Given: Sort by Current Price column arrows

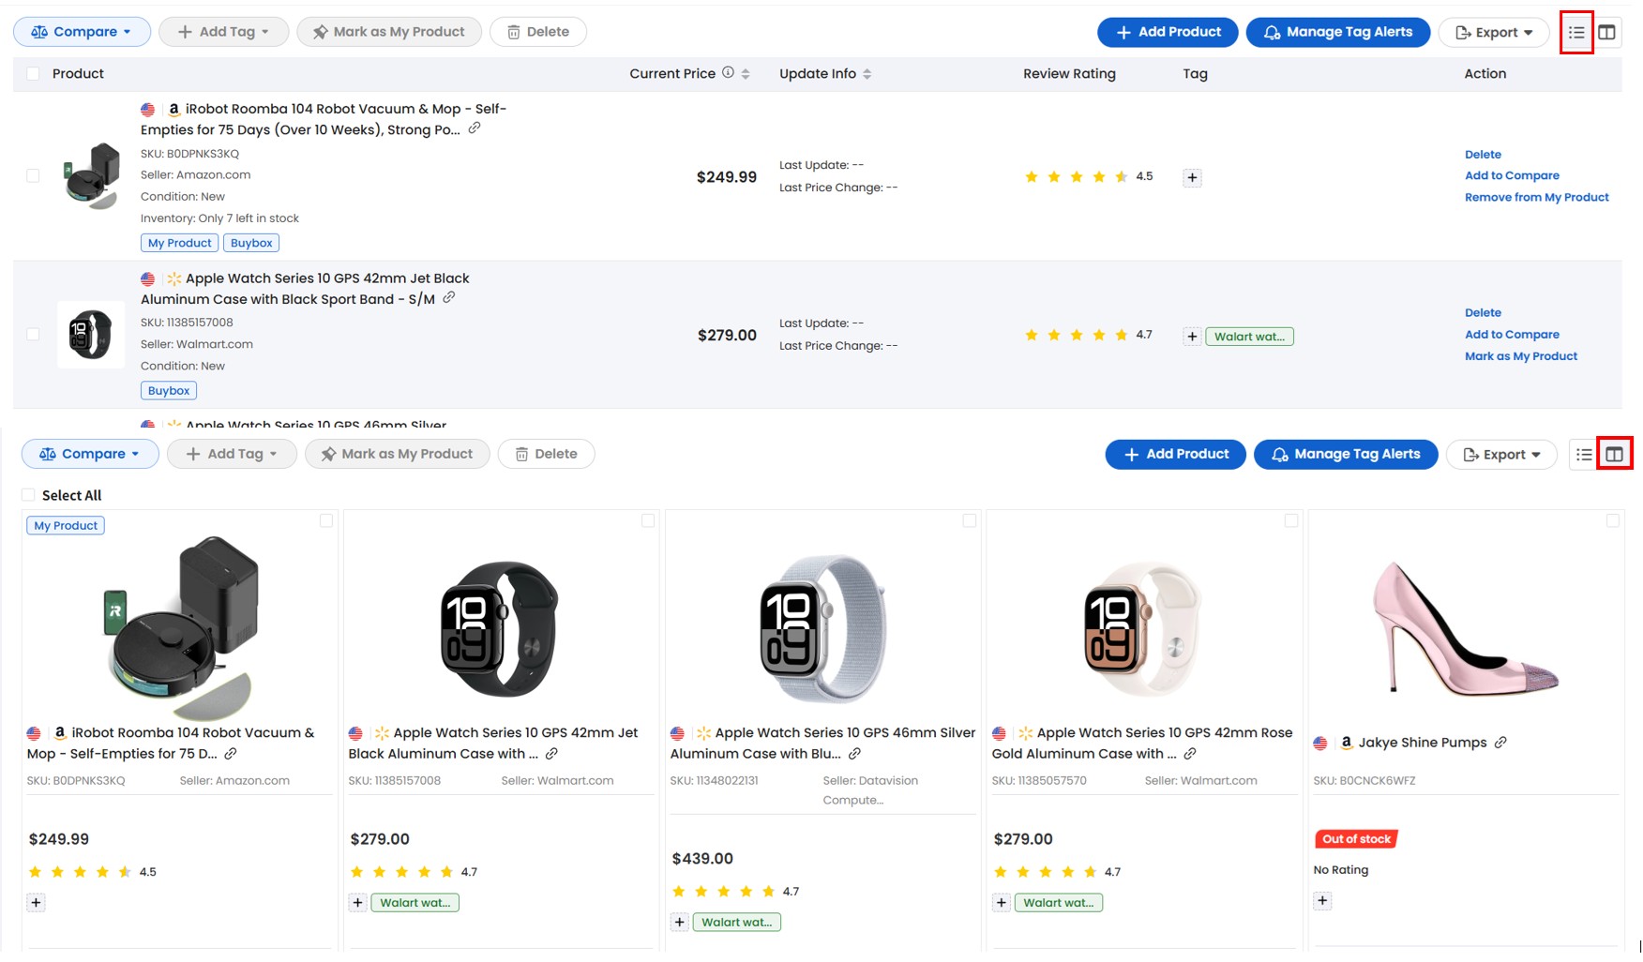Looking at the screenshot, I should pyautogui.click(x=746, y=74).
